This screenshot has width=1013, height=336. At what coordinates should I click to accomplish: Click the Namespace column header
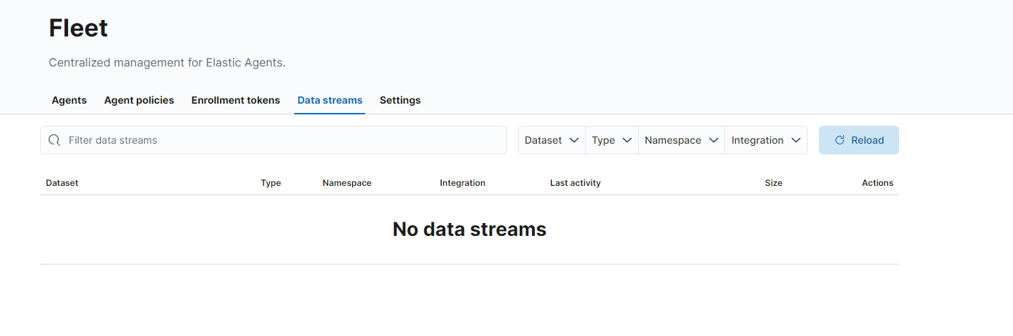coord(347,183)
